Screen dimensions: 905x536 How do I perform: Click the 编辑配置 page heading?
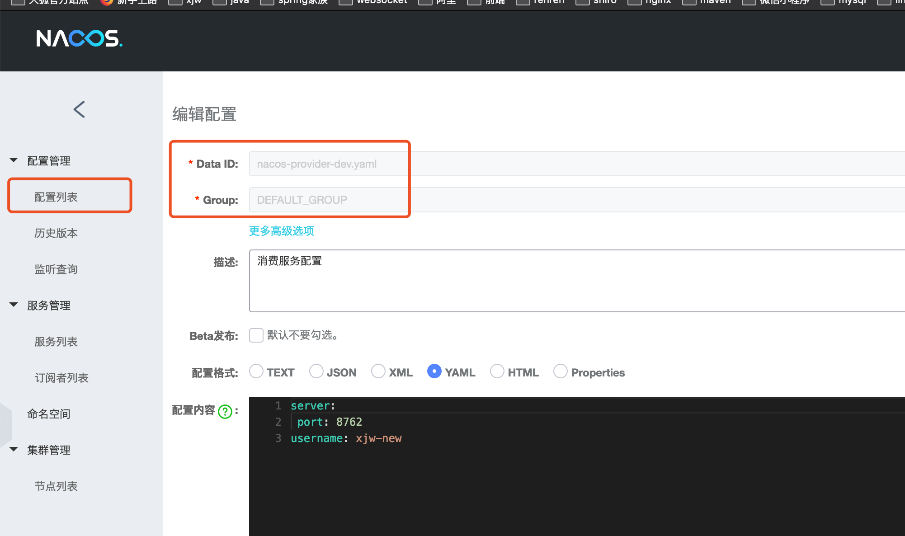[x=204, y=114]
